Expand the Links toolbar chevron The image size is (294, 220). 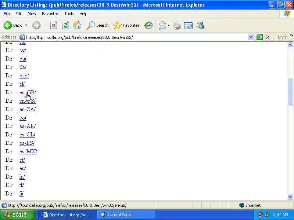pos(291,36)
